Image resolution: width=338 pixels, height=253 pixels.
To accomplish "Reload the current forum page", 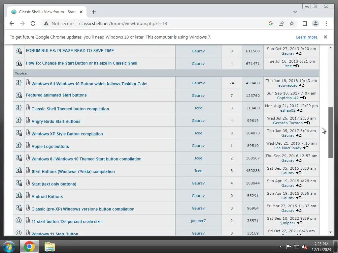I will 33,23.
